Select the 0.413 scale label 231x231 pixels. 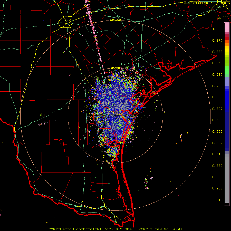(217, 154)
